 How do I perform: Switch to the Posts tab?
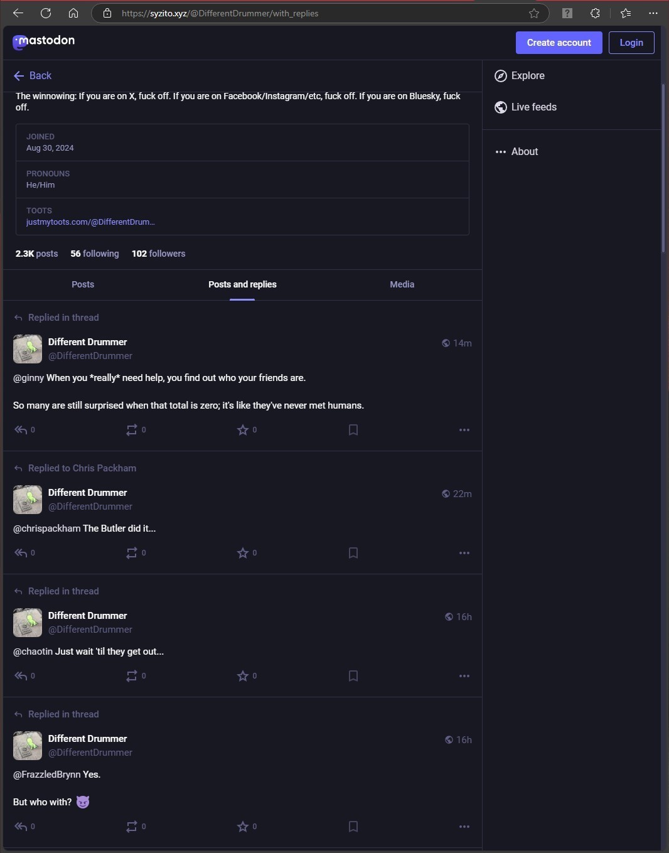pyautogui.click(x=83, y=284)
